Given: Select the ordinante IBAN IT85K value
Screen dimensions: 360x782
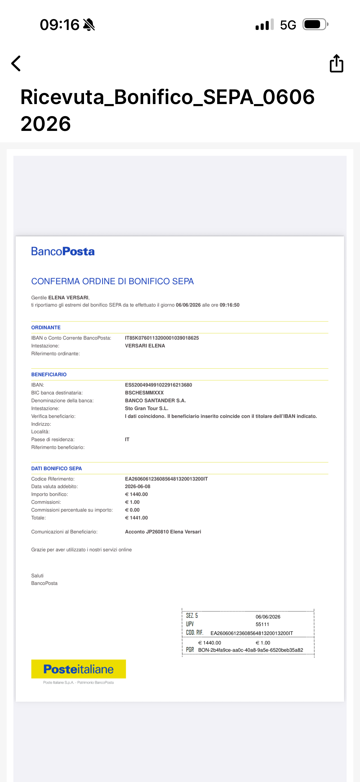Looking at the screenshot, I should 162,338.
